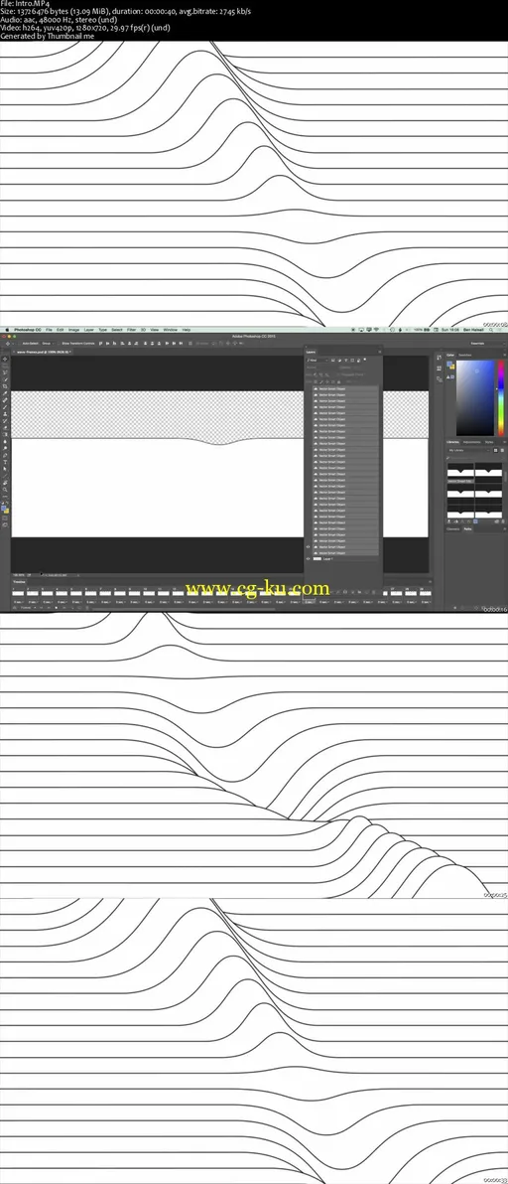Select the Crop tool
This screenshot has width=508, height=1184.
coord(5,385)
